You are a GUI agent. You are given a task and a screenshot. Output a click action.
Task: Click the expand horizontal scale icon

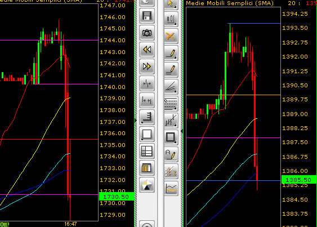click(x=147, y=100)
